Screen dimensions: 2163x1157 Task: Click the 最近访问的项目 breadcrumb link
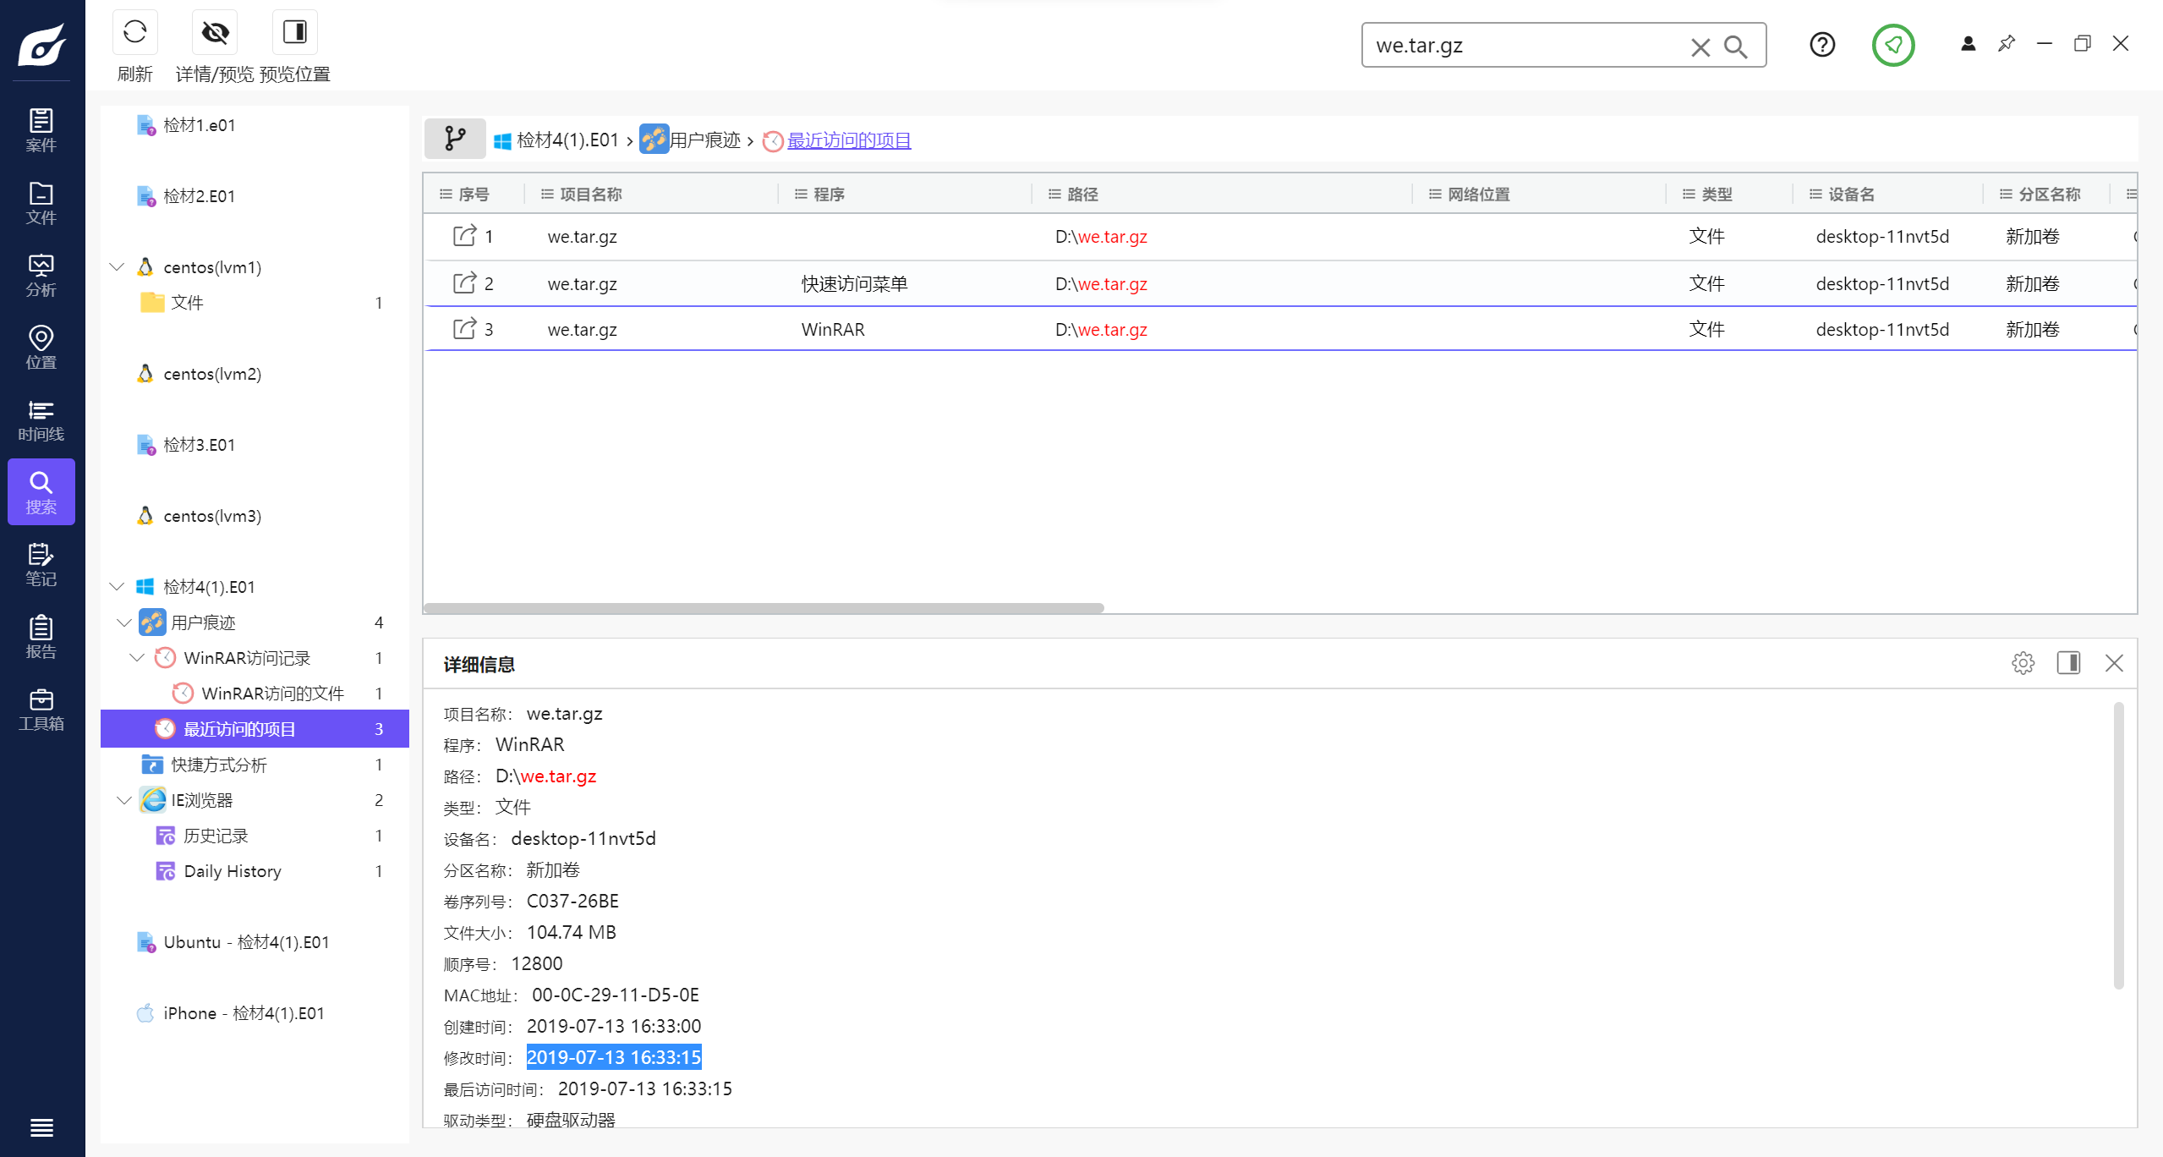(x=849, y=140)
